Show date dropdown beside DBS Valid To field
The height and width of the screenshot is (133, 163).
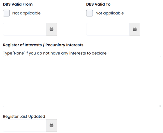(135, 29)
